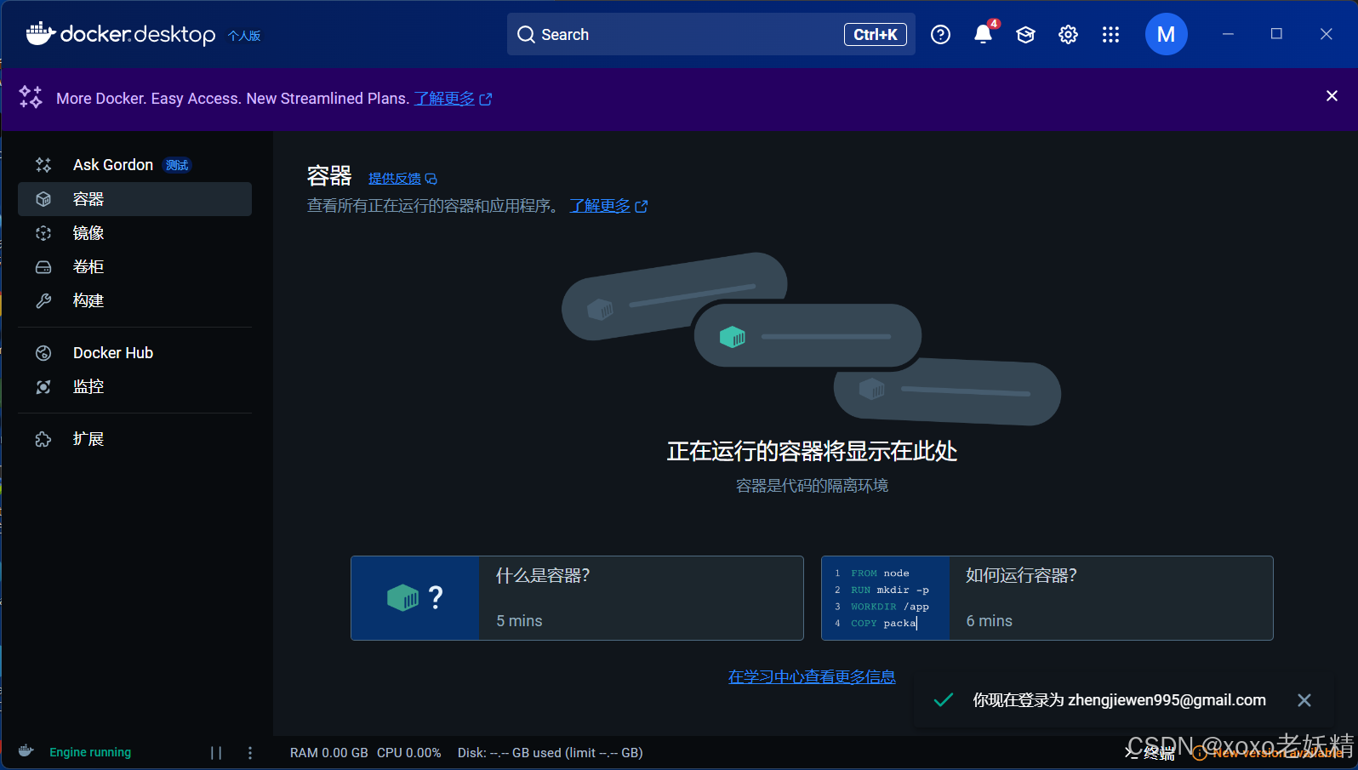Click the Disk usage status text
Image resolution: width=1358 pixels, height=770 pixels.
pos(551,753)
